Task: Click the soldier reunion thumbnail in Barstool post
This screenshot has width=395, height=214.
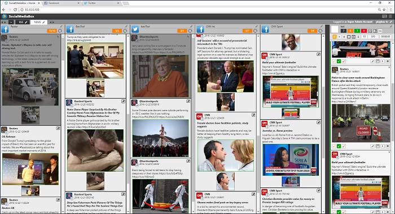Action: [x=95, y=181]
